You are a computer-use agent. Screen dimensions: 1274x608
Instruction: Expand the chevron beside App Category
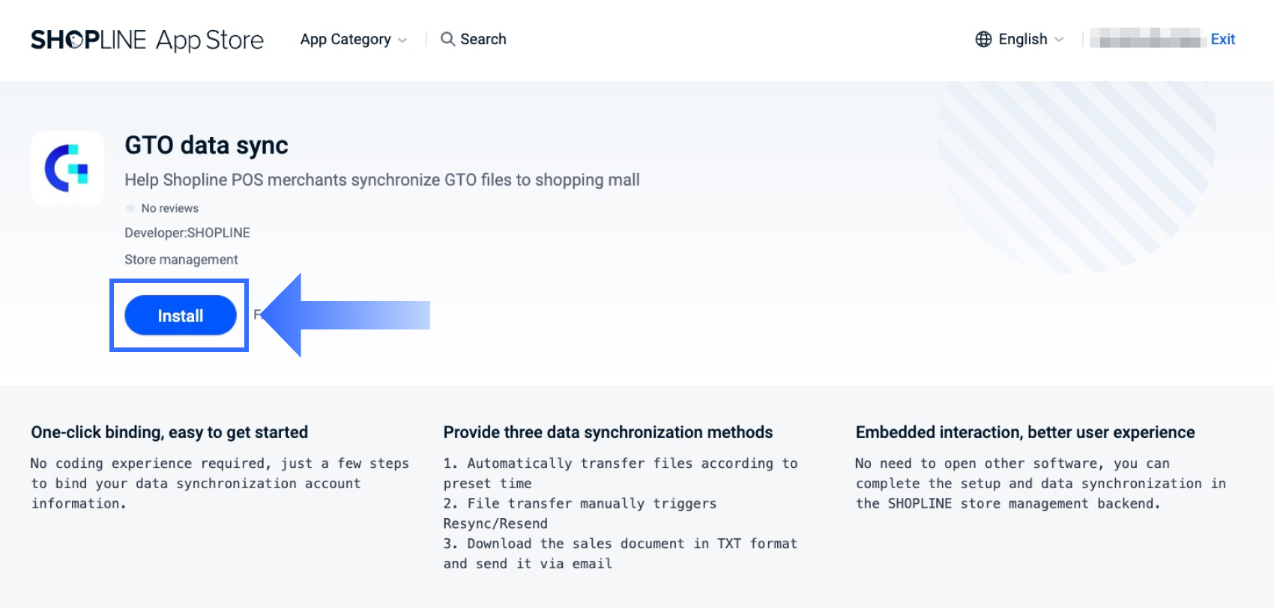(x=403, y=40)
